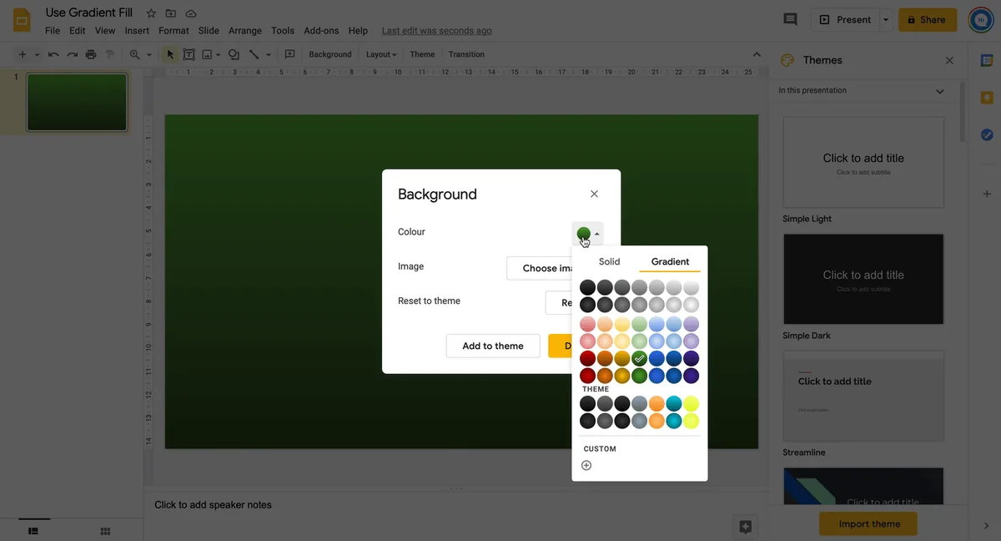The height and width of the screenshot is (541, 1001).
Task: Open the Slide menu
Action: [209, 31]
